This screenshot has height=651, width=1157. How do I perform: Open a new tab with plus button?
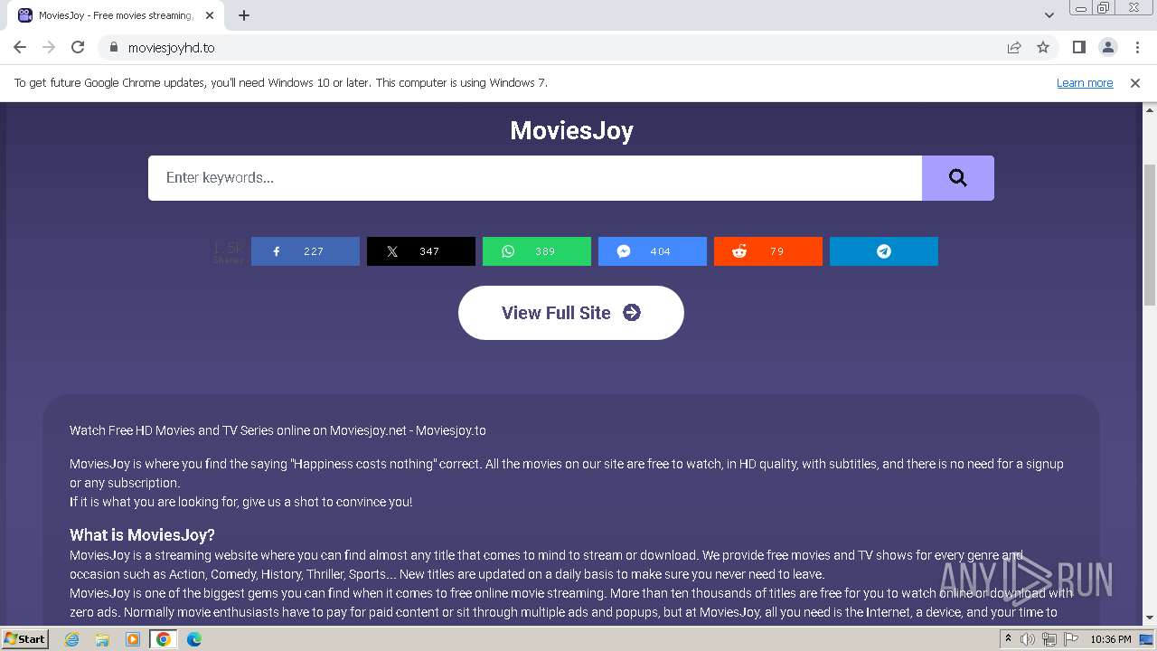244,15
